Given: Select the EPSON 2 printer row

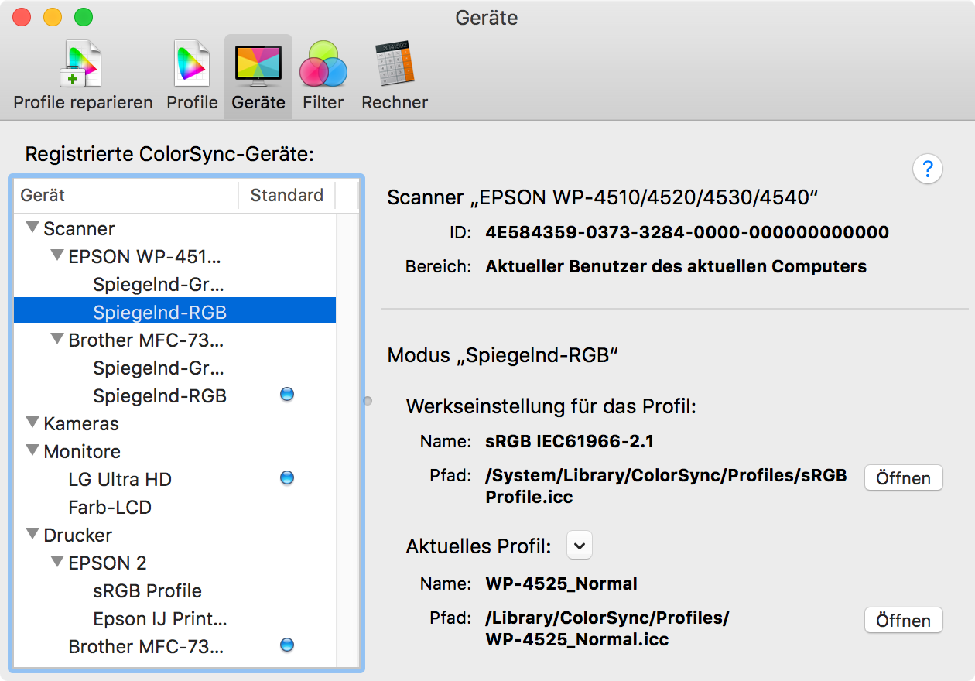Looking at the screenshot, I should pyautogui.click(x=175, y=563).
